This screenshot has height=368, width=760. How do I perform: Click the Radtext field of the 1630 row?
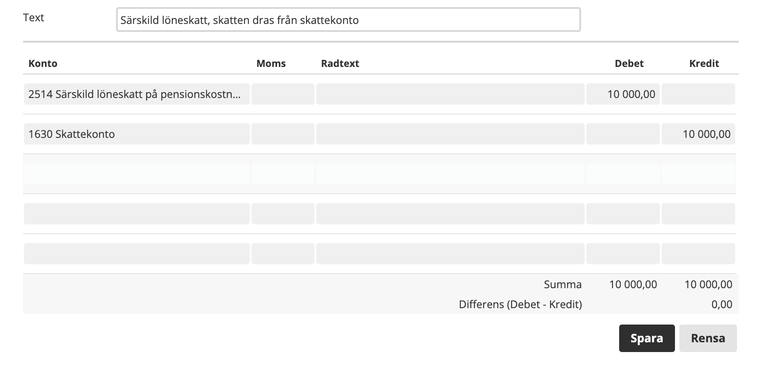click(x=450, y=134)
